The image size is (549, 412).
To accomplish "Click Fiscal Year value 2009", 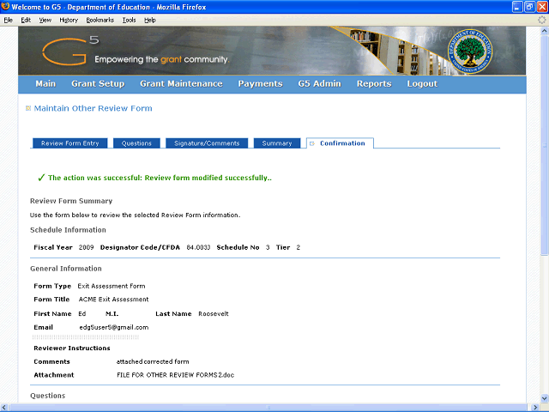I will click(86, 248).
